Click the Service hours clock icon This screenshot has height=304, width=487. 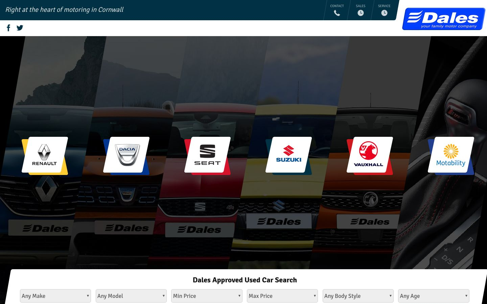pos(384,13)
